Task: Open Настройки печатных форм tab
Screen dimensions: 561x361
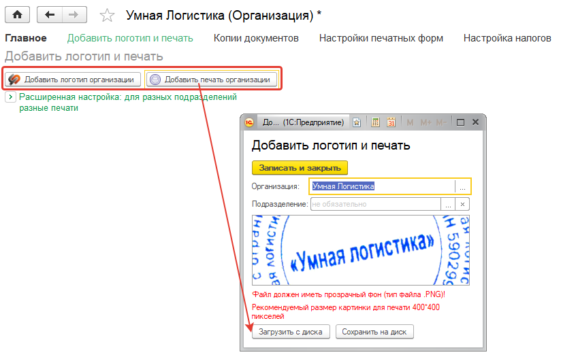Action: coord(381,38)
